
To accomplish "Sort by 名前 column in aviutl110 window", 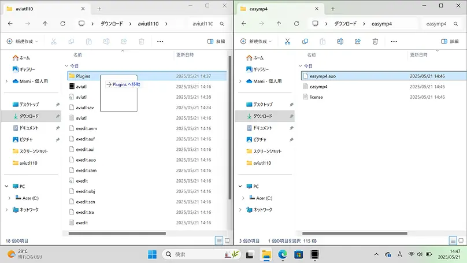I will [77, 55].
